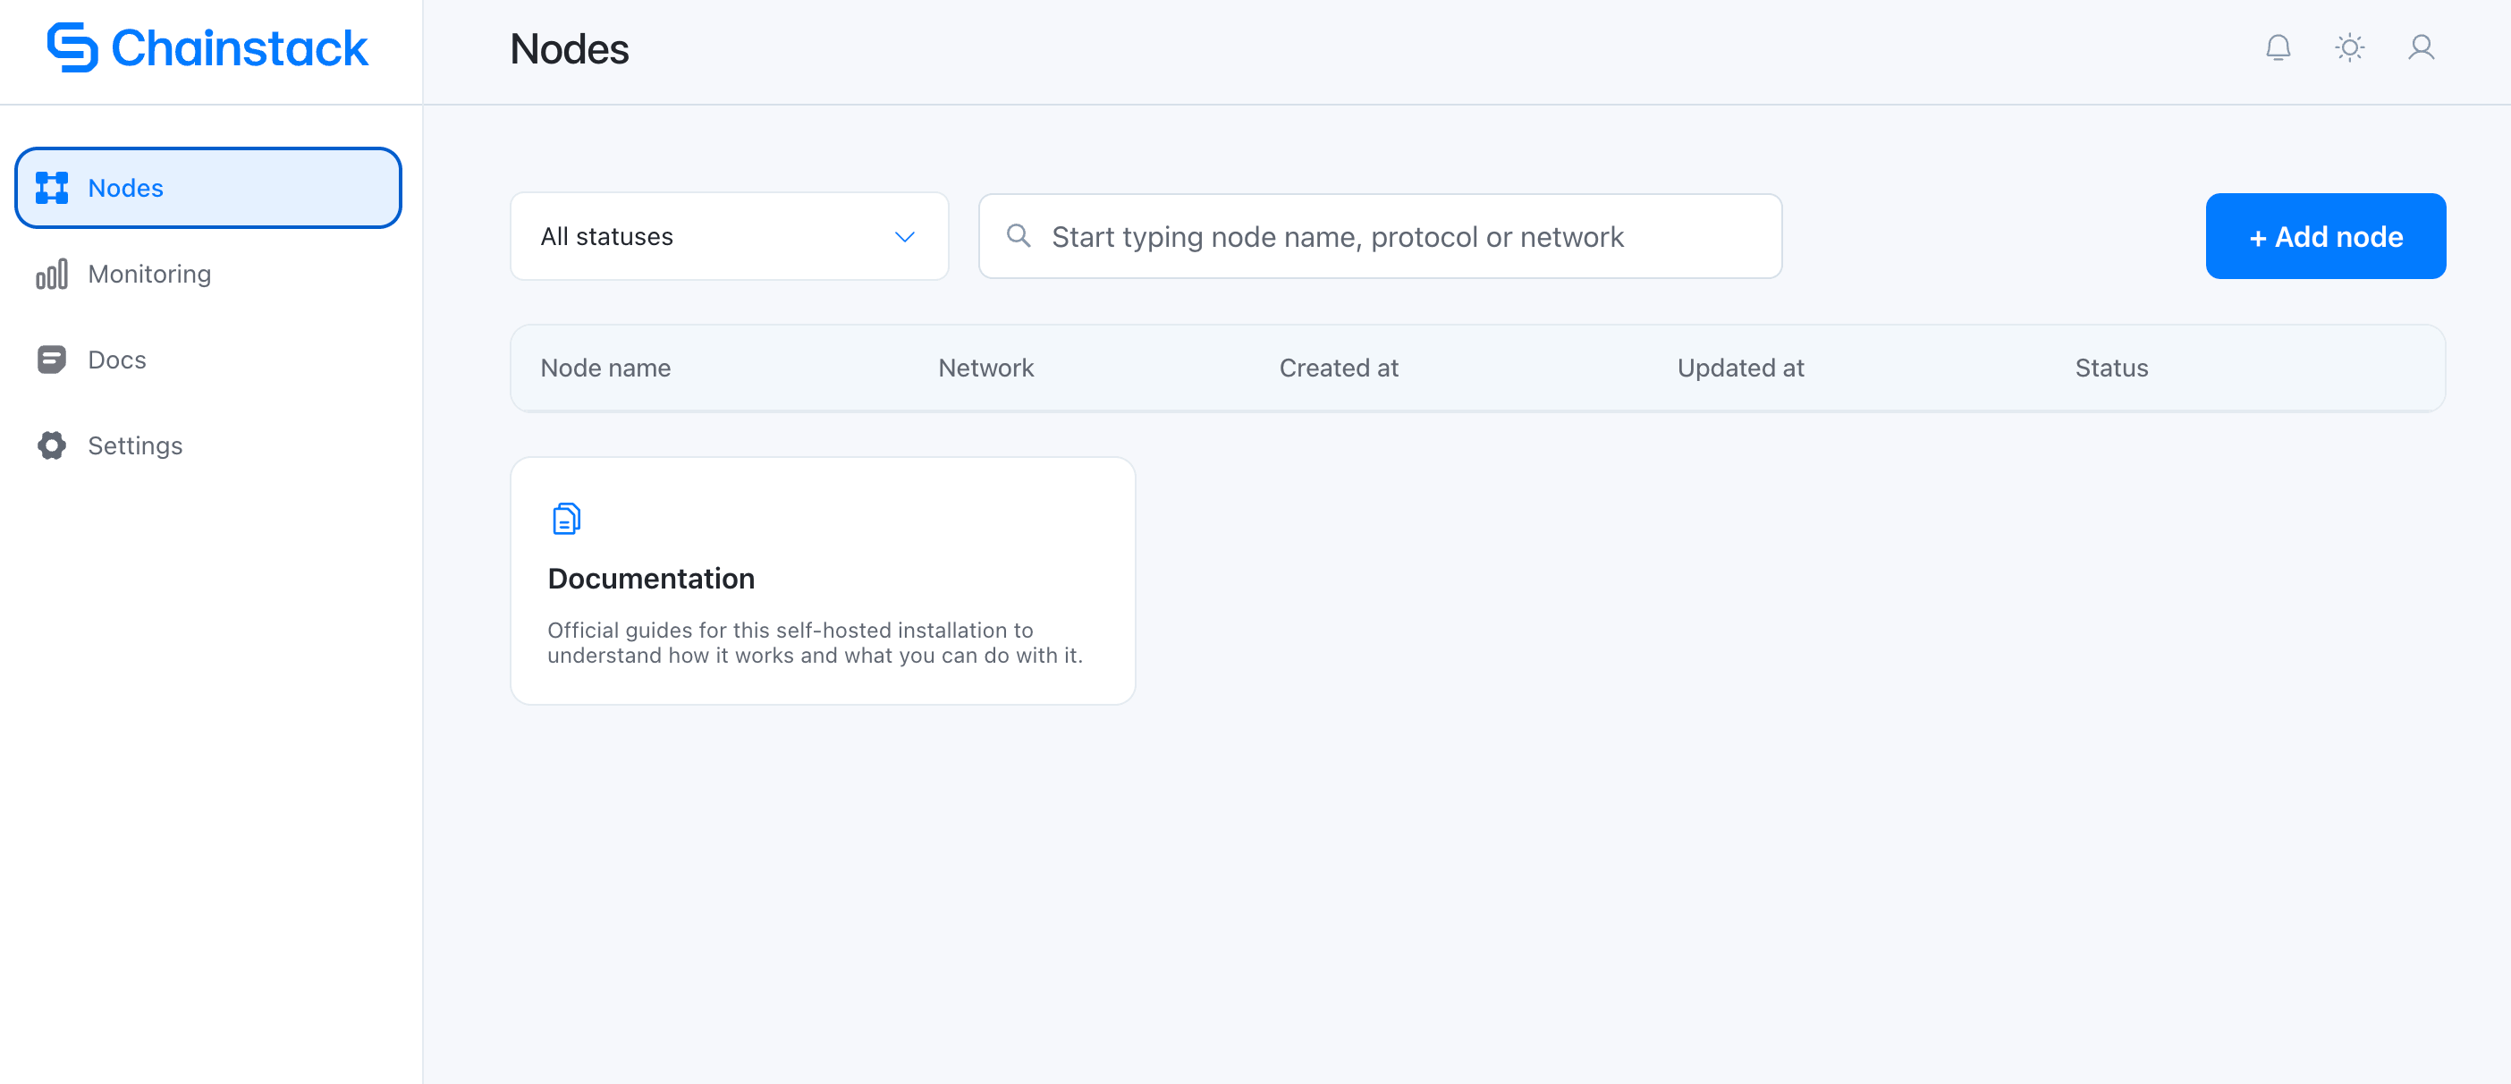Viewport: 2511px width, 1084px height.
Task: Open the Documentation card title
Action: pyautogui.click(x=651, y=579)
